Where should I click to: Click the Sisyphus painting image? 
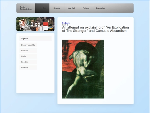(83, 69)
